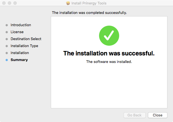
Task: Click the bullet beside Destination Select
Action: 7,39
